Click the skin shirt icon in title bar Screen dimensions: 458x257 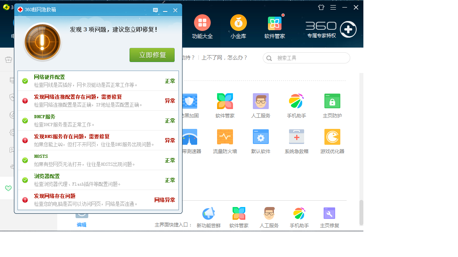[321, 7]
